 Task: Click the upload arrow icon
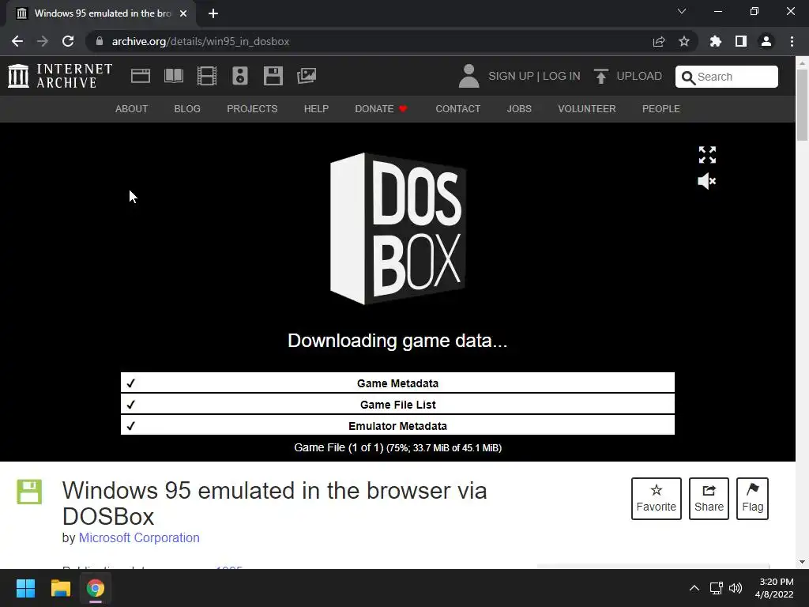(600, 77)
